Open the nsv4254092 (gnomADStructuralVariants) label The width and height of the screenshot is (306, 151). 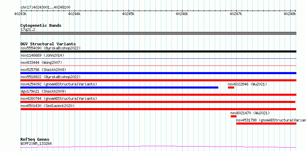pyautogui.click(x=59, y=84)
